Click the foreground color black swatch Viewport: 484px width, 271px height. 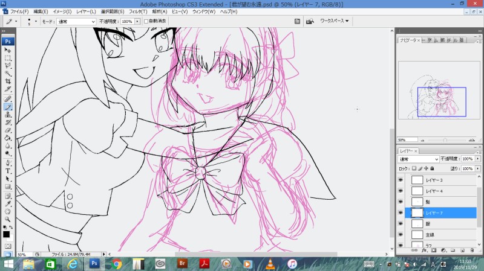coord(6,234)
